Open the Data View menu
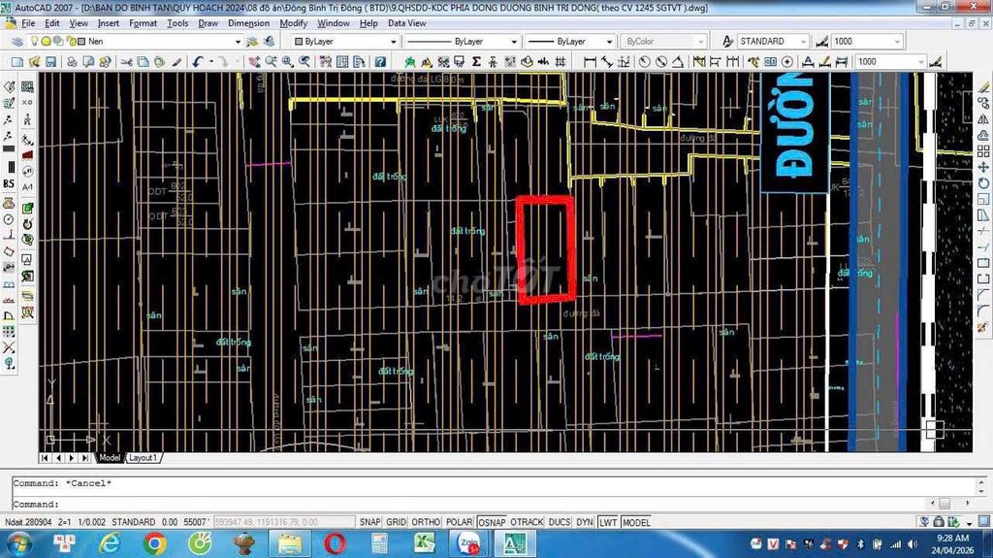The height and width of the screenshot is (558, 993). coord(406,23)
